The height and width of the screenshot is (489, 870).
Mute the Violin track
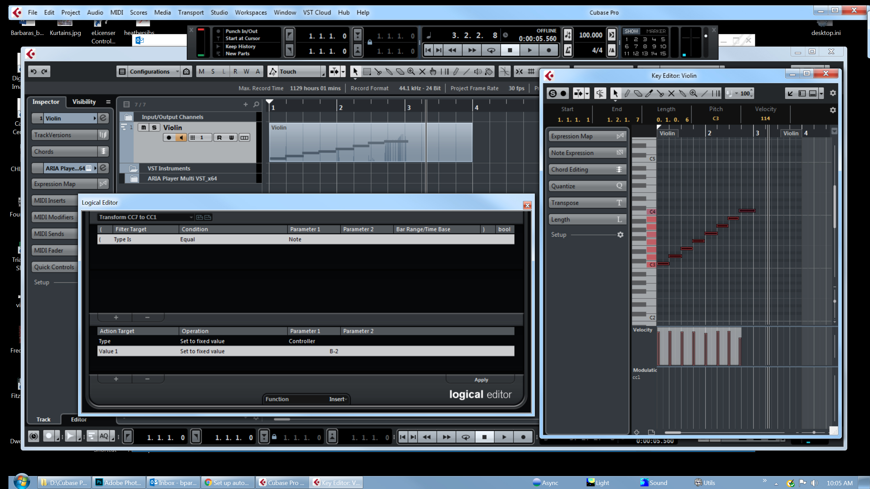[x=143, y=127]
